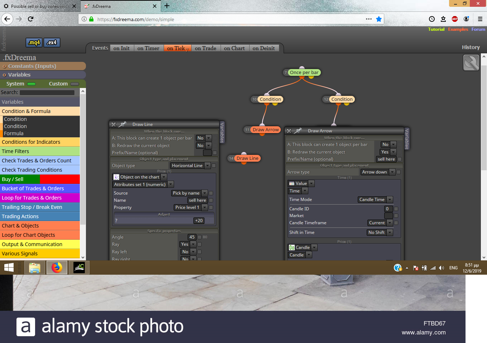Expand the Constants (Inputs) section
Viewport: 487px width, 343px height.
coord(43,66)
